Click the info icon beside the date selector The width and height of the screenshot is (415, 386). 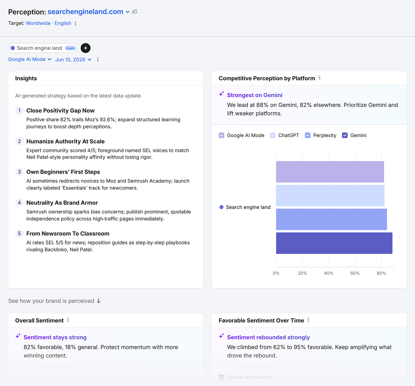tap(98, 59)
